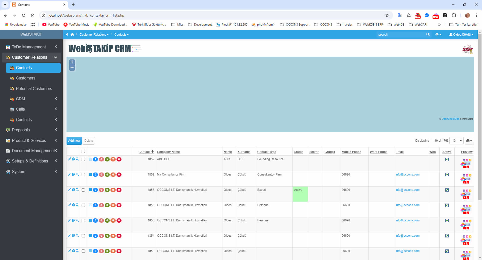Open the Calls sidebar menu
482x260 pixels.
point(33,109)
